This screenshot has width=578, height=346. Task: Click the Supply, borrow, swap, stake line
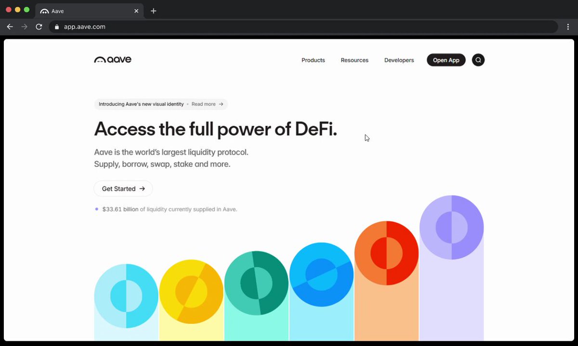click(162, 164)
